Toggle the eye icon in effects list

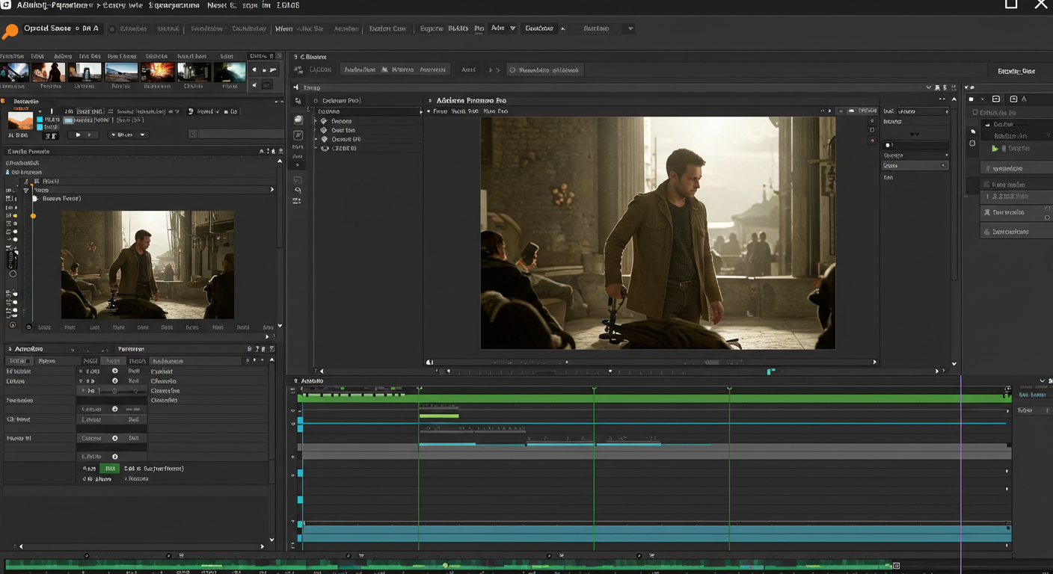pos(325,148)
